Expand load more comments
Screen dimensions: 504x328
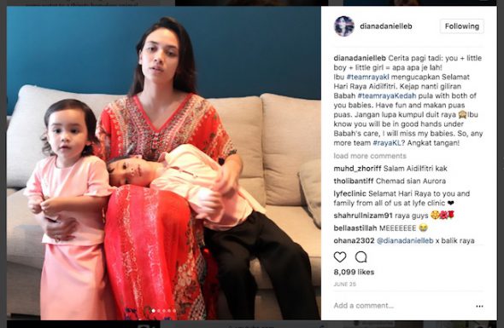click(x=370, y=156)
